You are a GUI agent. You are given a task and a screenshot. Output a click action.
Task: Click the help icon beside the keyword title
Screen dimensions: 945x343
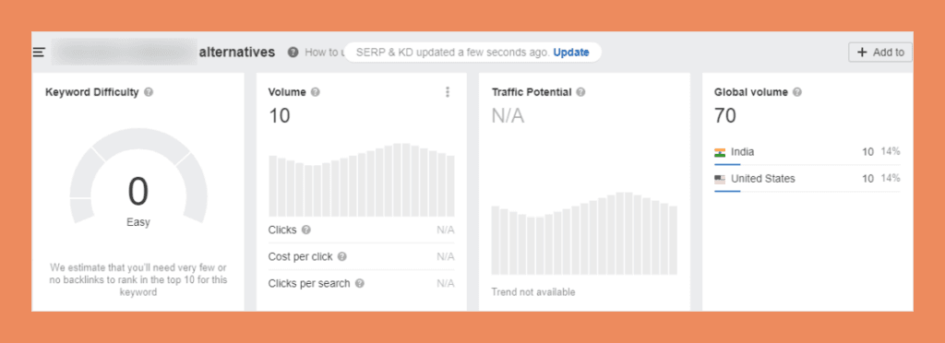(x=293, y=53)
